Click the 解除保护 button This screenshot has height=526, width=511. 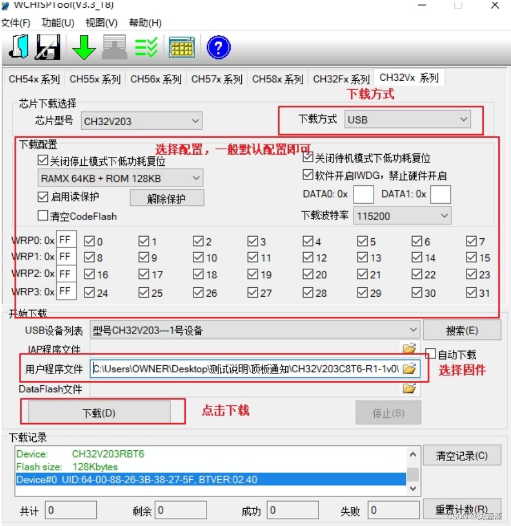[167, 198]
